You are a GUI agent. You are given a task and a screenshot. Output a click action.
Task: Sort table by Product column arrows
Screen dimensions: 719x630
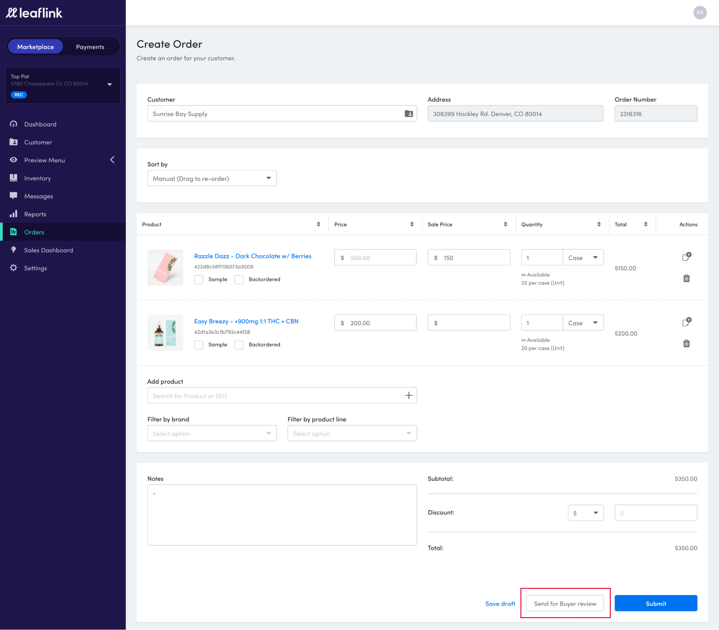[x=318, y=224]
